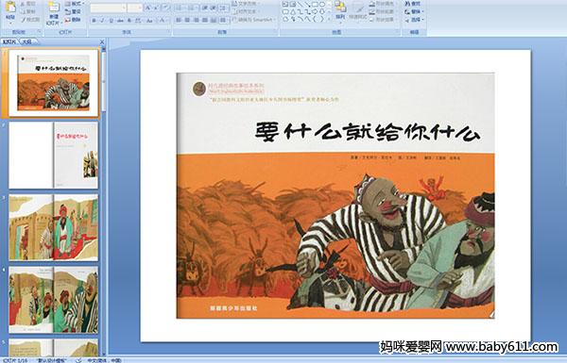Toggle Bold formatting
The image size is (567, 363).
pyautogui.click(x=94, y=21)
